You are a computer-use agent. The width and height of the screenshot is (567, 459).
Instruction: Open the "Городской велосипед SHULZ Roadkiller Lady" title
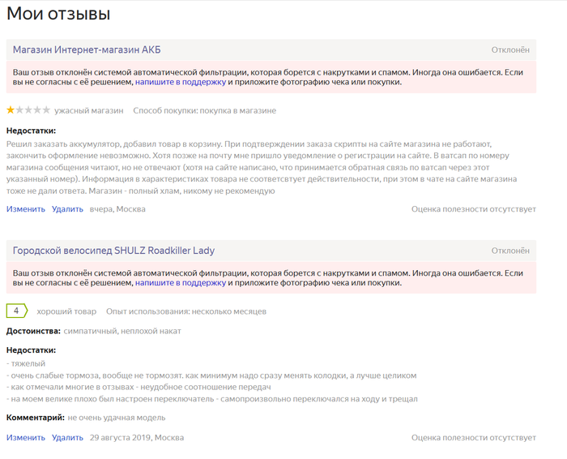[113, 251]
